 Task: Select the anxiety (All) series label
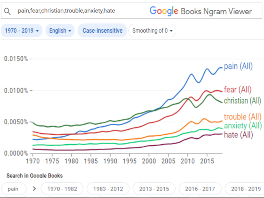242,126
